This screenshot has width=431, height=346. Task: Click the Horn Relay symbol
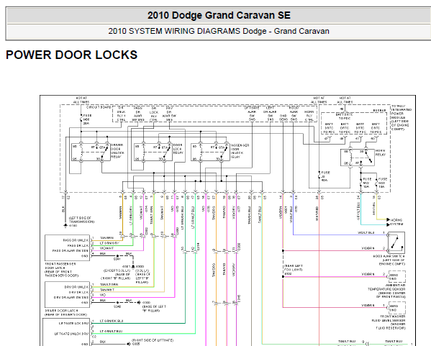click(x=358, y=158)
